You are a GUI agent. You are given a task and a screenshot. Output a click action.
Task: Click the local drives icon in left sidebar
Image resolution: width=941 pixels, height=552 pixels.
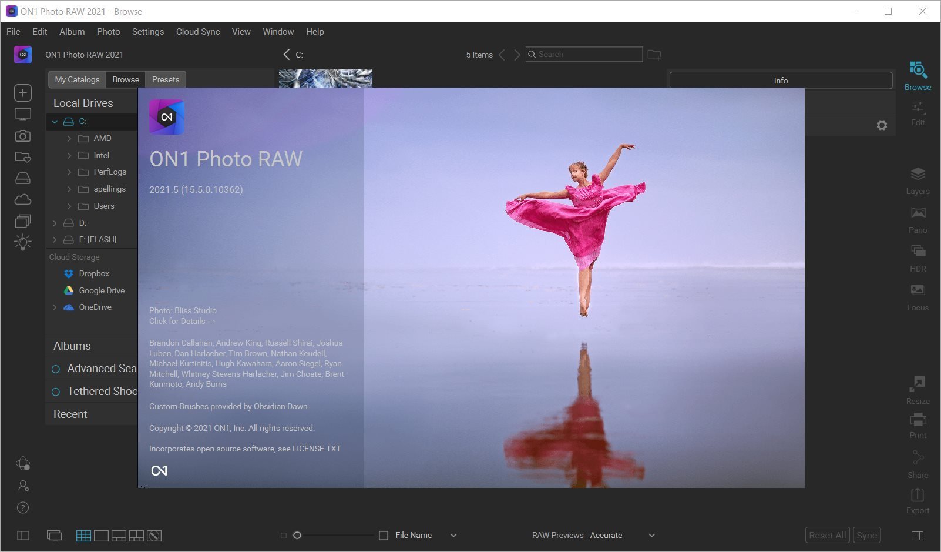pos(23,178)
